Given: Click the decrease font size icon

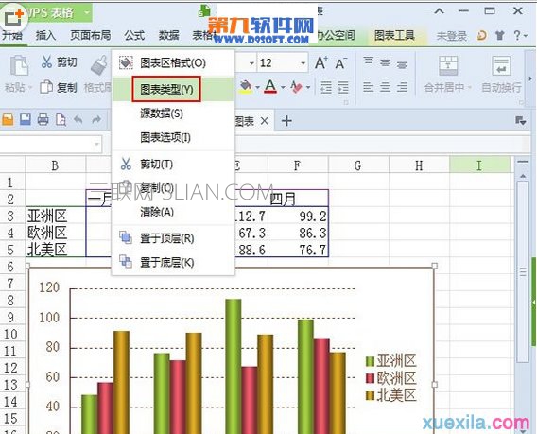Looking at the screenshot, I should (x=340, y=63).
